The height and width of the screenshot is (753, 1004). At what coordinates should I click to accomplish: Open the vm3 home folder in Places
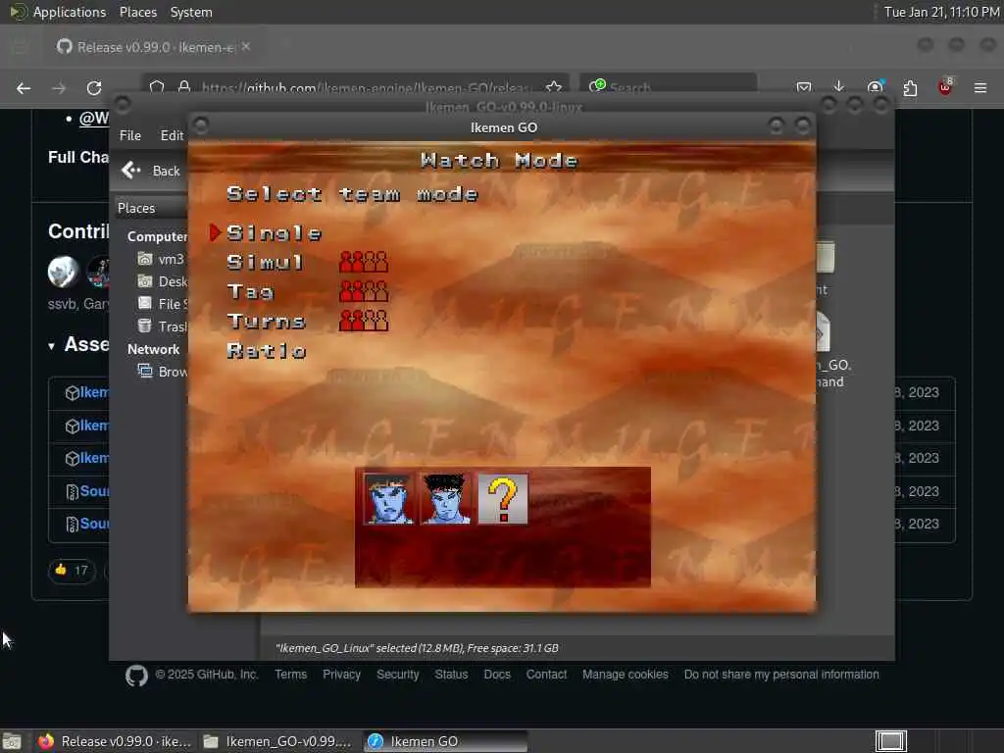pyautogui.click(x=162, y=259)
